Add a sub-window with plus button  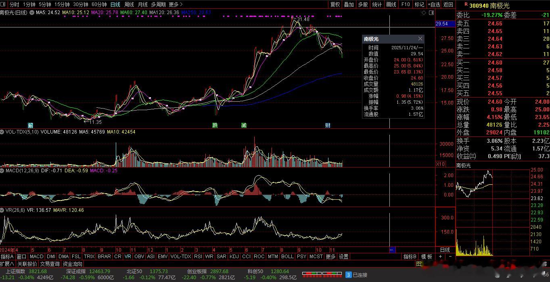(440, 257)
